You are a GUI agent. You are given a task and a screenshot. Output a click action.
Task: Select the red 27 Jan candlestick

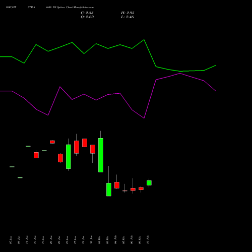pyautogui.click(x=77, y=147)
